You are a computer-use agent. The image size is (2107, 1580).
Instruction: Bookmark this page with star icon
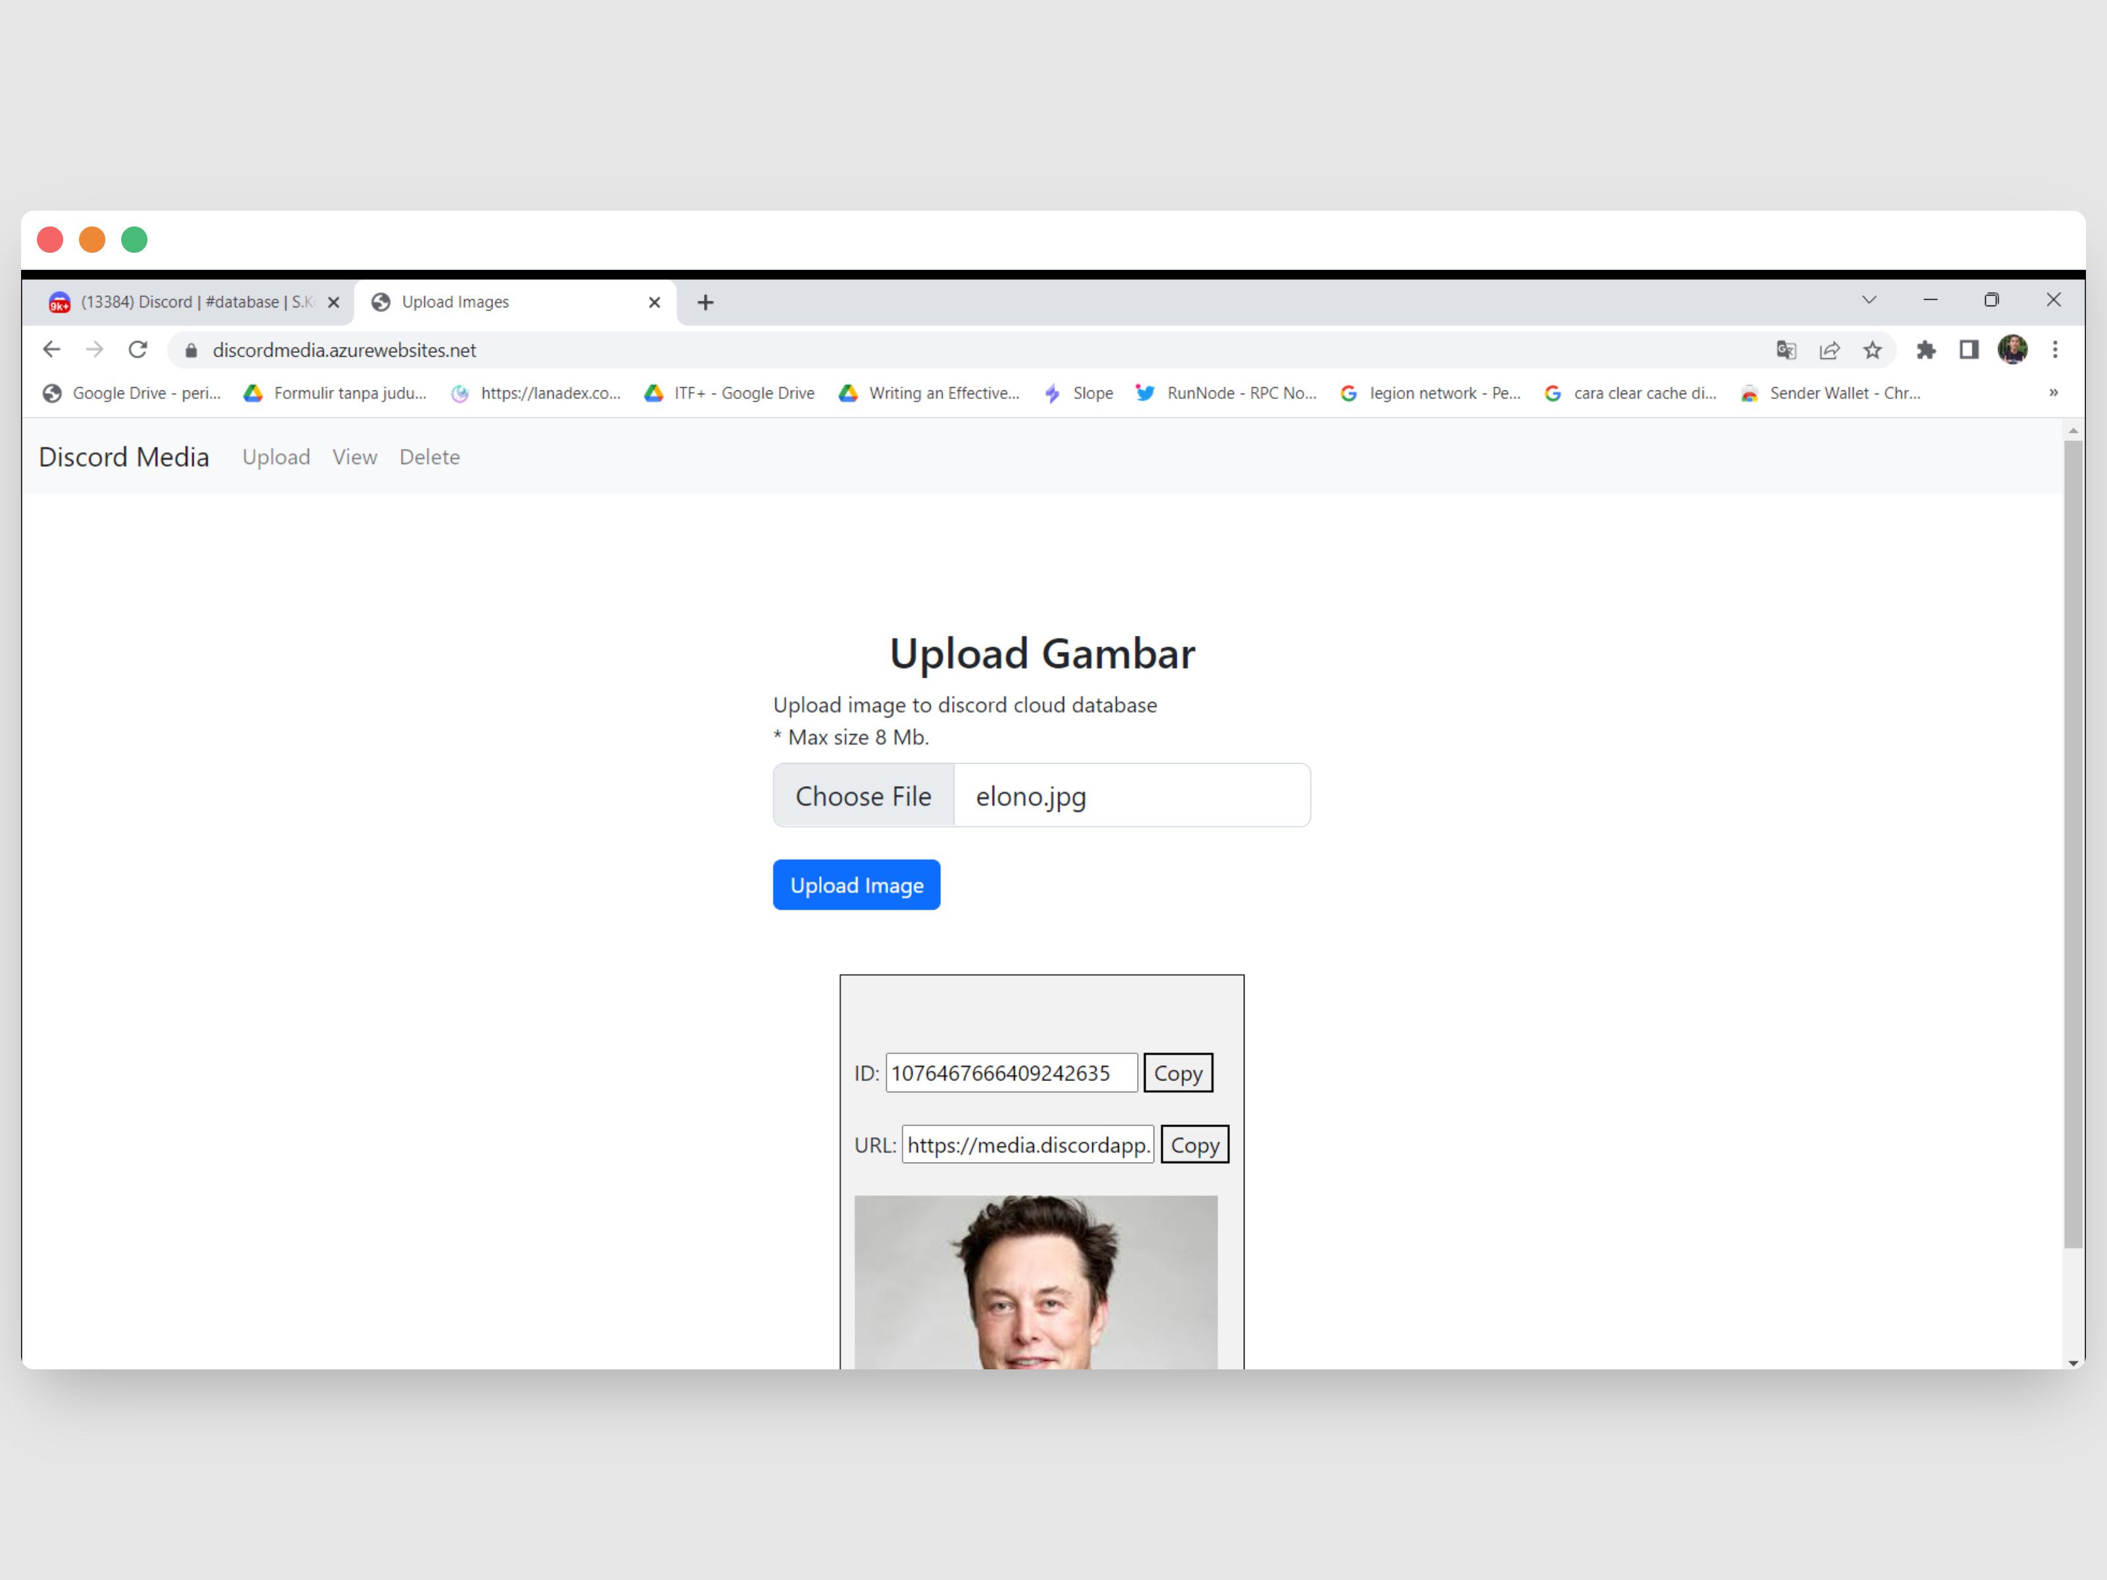click(1872, 350)
